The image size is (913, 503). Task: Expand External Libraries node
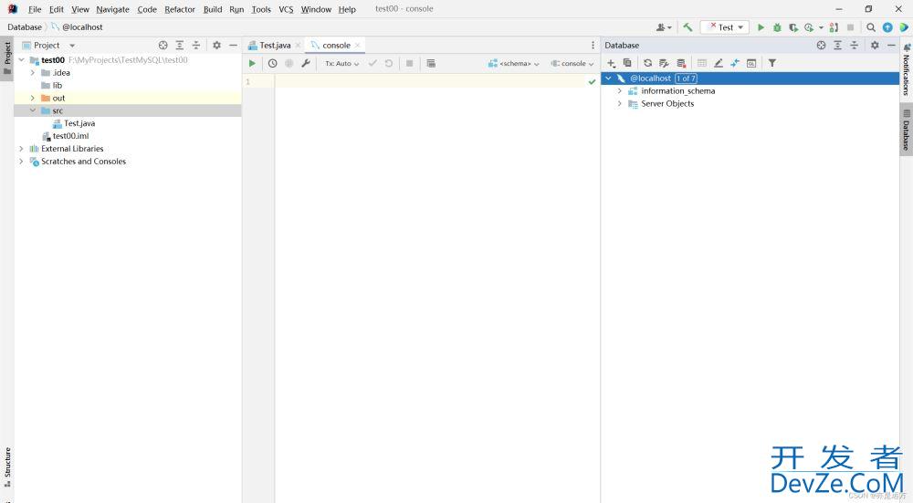[22, 149]
